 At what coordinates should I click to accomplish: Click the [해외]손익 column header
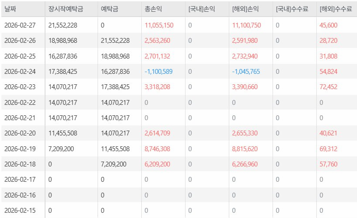[x=245, y=9]
